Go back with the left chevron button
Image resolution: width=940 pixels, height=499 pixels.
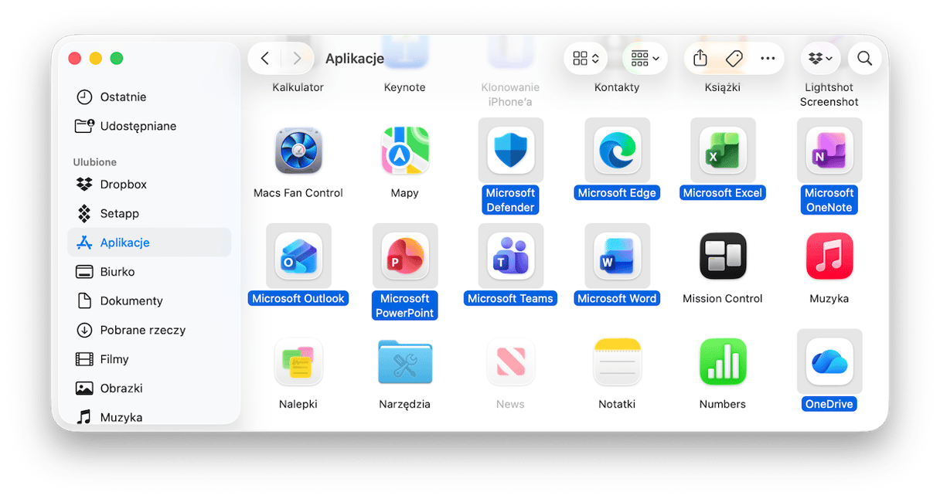click(x=265, y=59)
